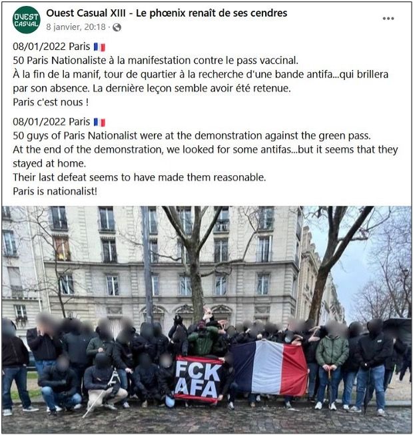This screenshot has height=435, width=413.
Task: Open the three-dot post options menu
Action: coord(388,19)
